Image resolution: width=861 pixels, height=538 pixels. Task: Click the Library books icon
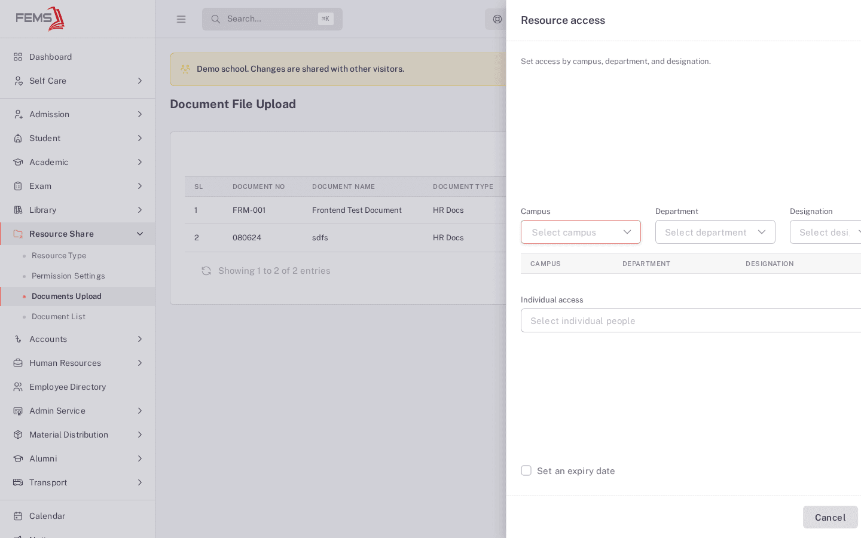tap(18, 210)
